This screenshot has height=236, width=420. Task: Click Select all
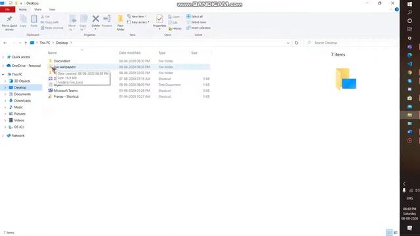coord(195,16)
